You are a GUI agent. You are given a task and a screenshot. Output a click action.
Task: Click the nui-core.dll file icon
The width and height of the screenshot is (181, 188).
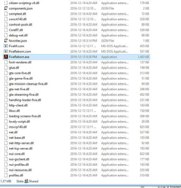pos(6,154)
